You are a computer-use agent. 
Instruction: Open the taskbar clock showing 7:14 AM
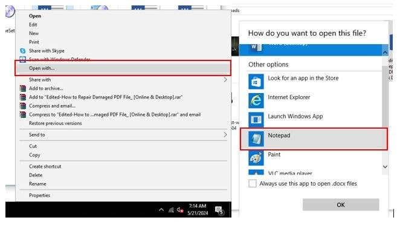pyautogui.click(x=198, y=210)
